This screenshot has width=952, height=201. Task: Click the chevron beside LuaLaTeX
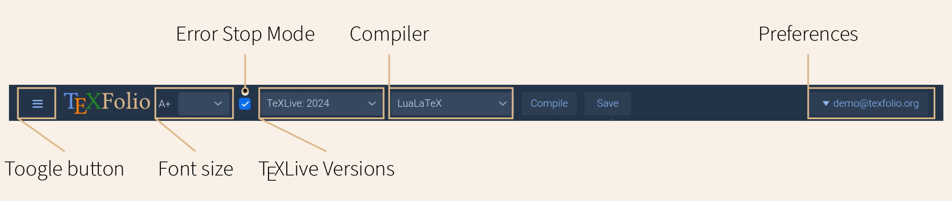(x=503, y=104)
